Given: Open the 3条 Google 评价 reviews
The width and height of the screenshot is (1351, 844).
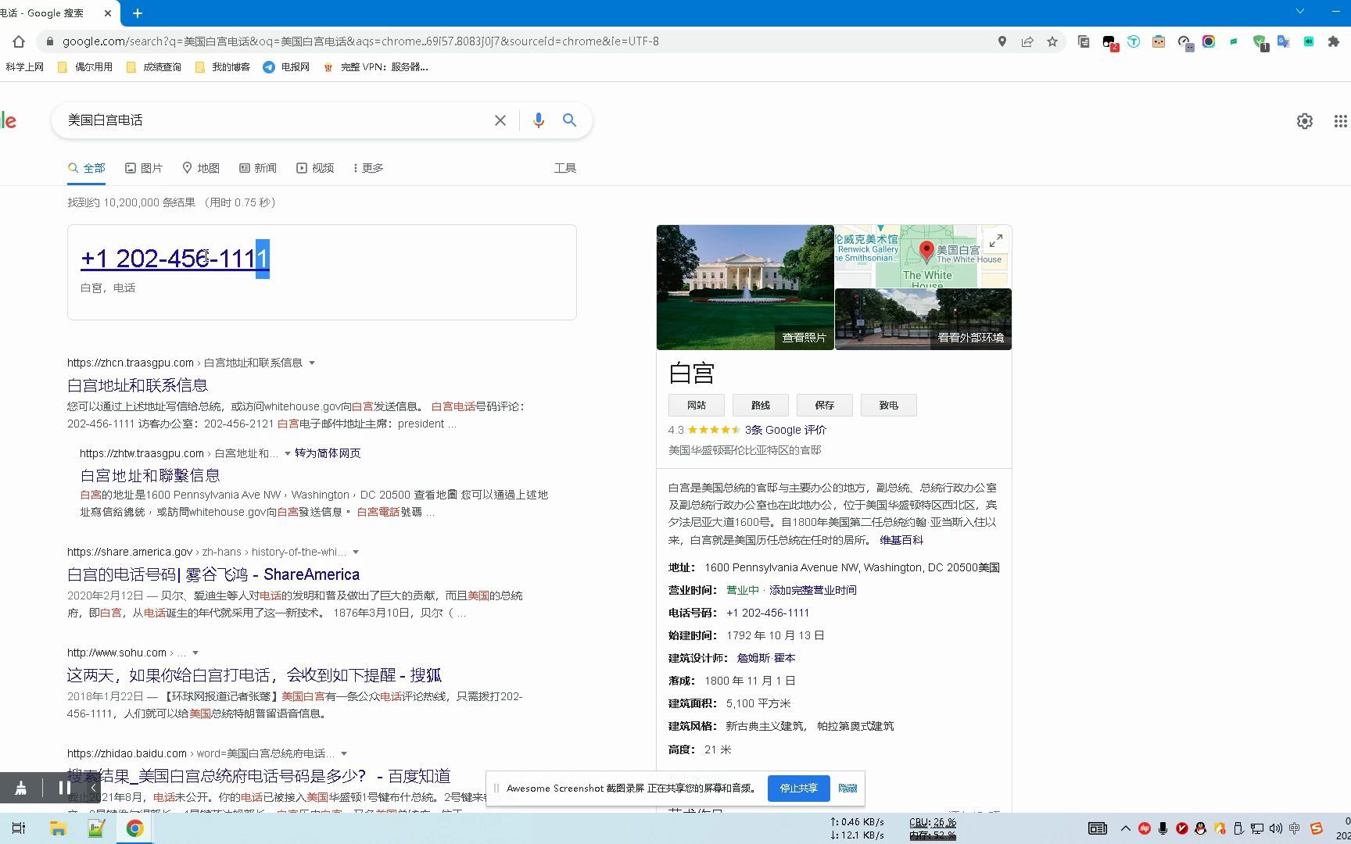Looking at the screenshot, I should coord(786,430).
